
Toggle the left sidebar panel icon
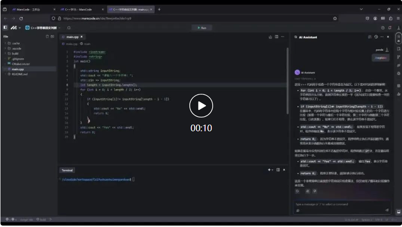click(x=5, y=28)
